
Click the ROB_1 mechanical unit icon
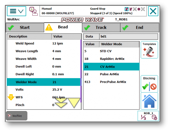tap(148, 116)
